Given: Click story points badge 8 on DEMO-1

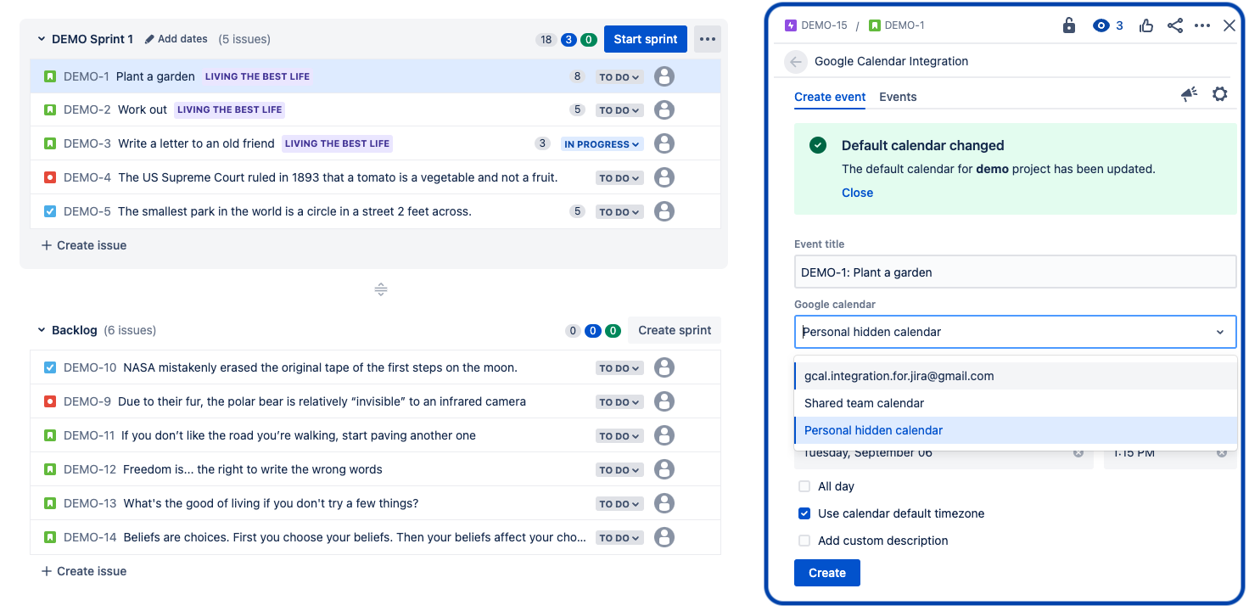Looking at the screenshot, I should click(578, 76).
